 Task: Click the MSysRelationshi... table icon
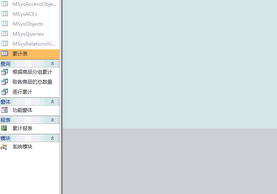click(x=5, y=43)
